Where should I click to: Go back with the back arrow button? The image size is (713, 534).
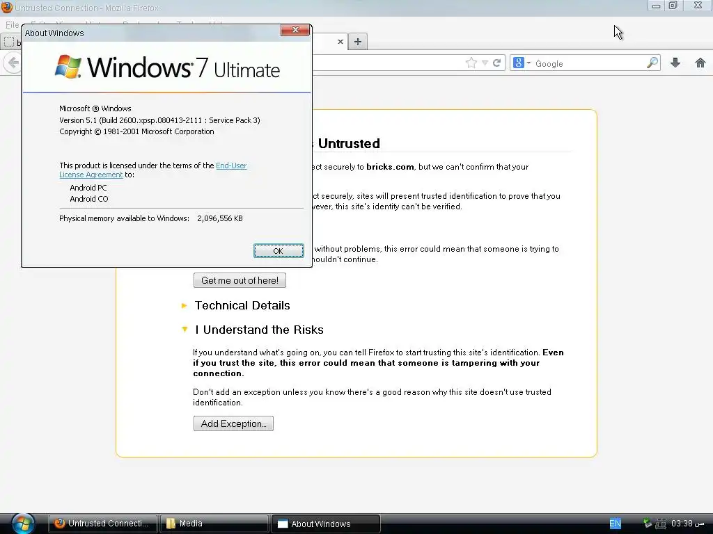pyautogui.click(x=13, y=63)
